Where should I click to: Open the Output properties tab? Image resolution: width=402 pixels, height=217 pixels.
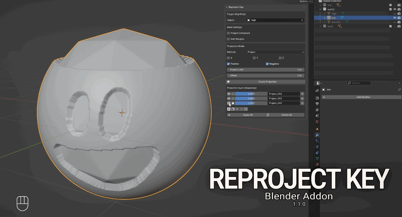coord(317,104)
